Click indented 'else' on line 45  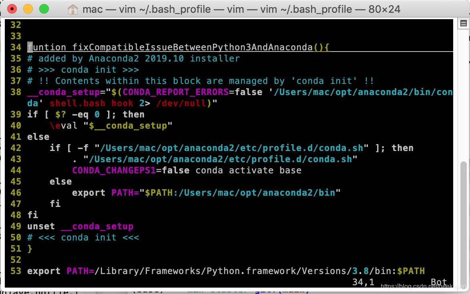tap(61, 181)
